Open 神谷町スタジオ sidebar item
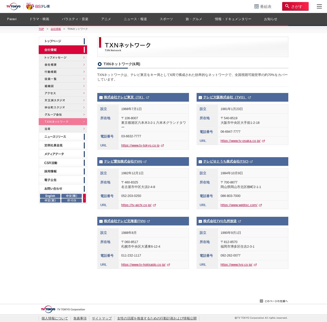This screenshot has height=322, width=327. click(x=63, y=108)
